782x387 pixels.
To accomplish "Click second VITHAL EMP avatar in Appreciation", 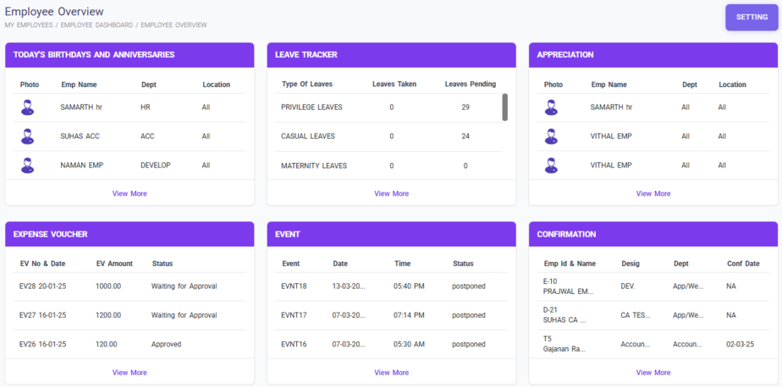I will [x=552, y=166].
